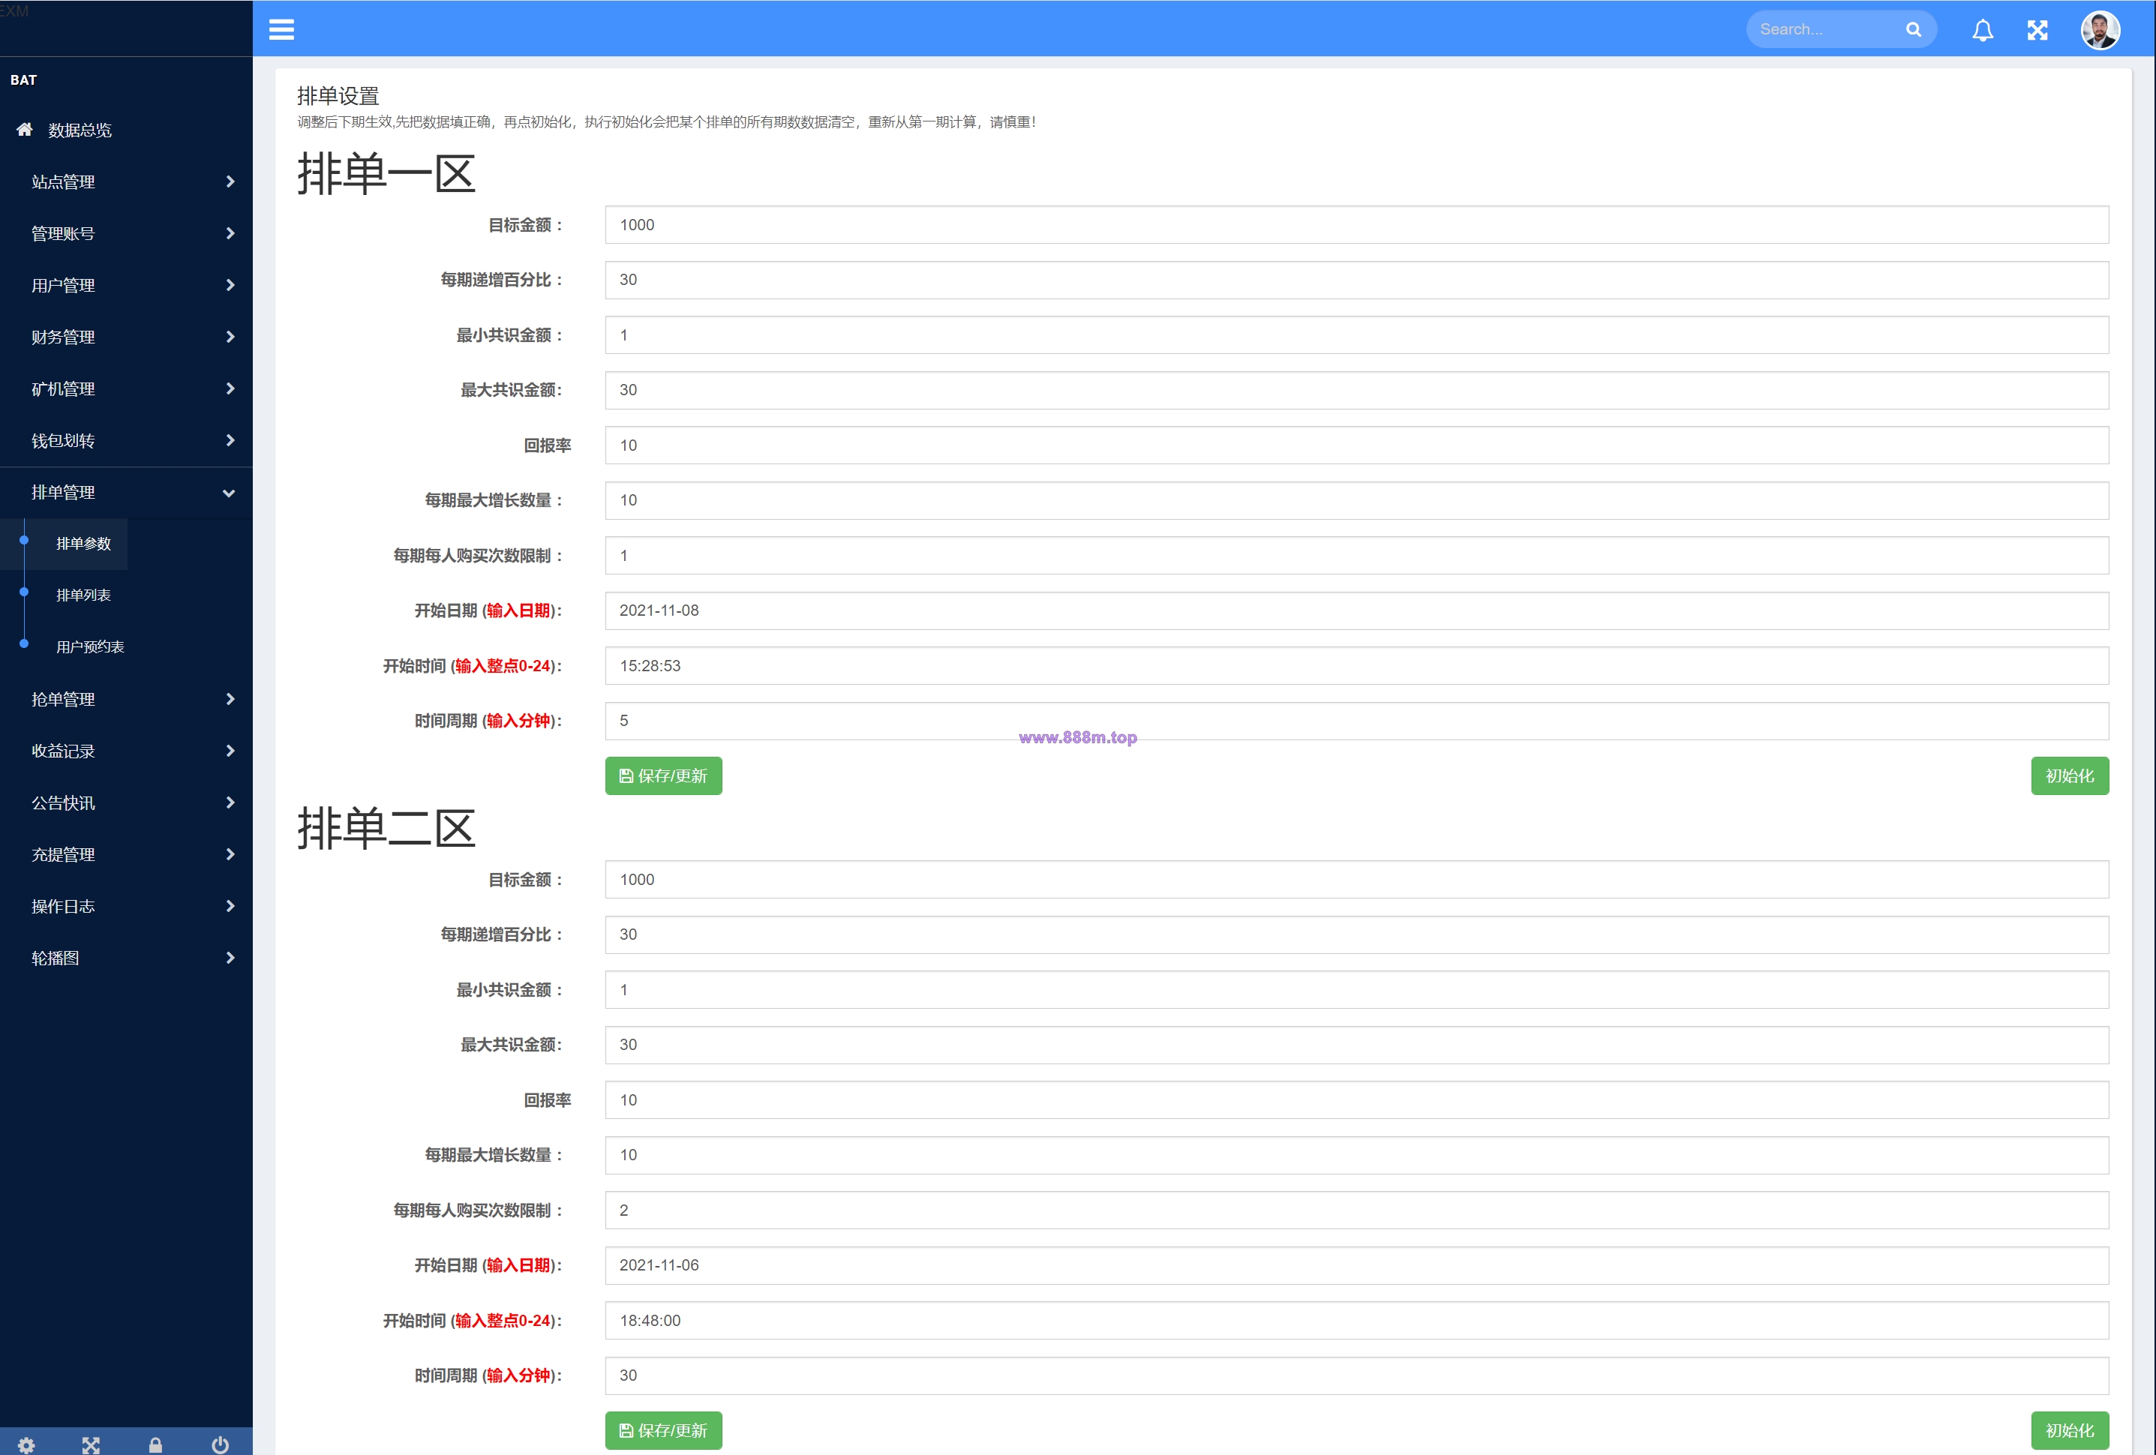
Task: Click start time field showing 18:48:00
Action: pyautogui.click(x=1356, y=1321)
